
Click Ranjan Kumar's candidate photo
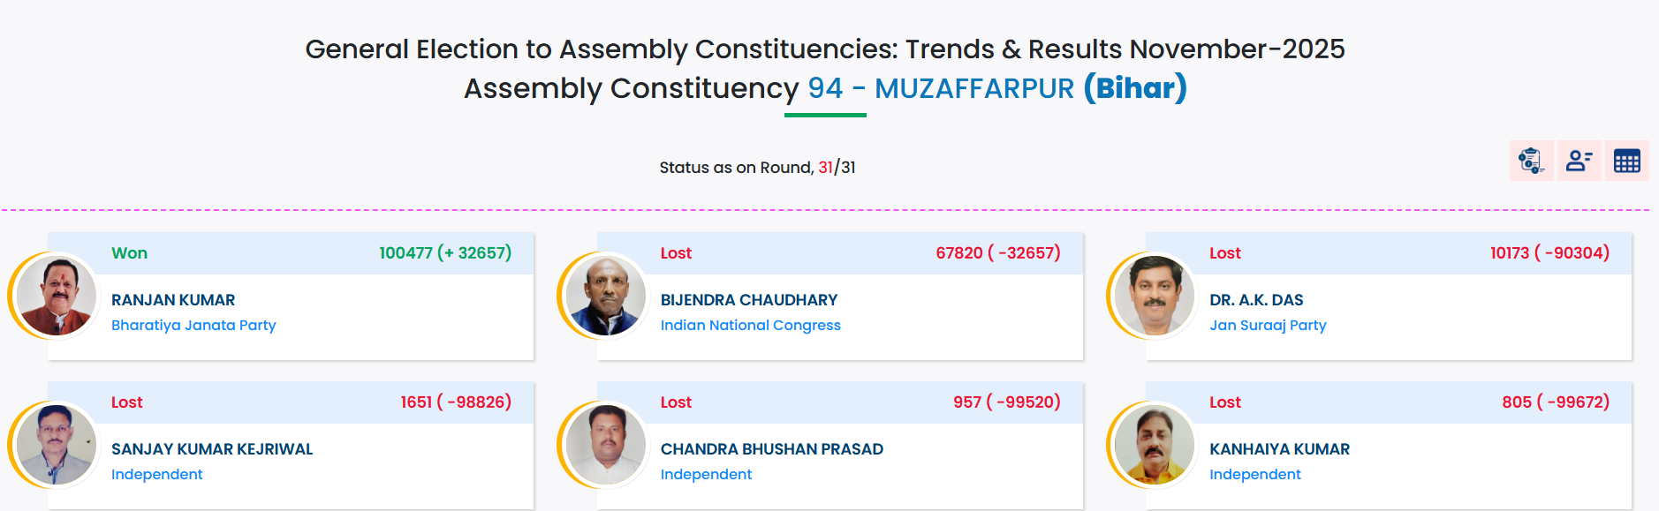coord(57,296)
